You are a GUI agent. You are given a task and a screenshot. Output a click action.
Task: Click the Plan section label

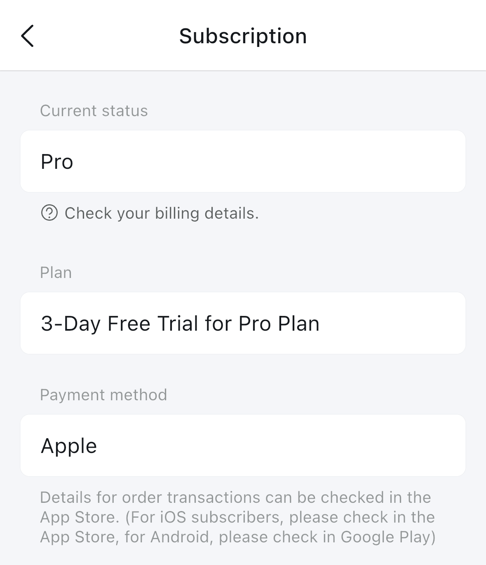coord(56,273)
